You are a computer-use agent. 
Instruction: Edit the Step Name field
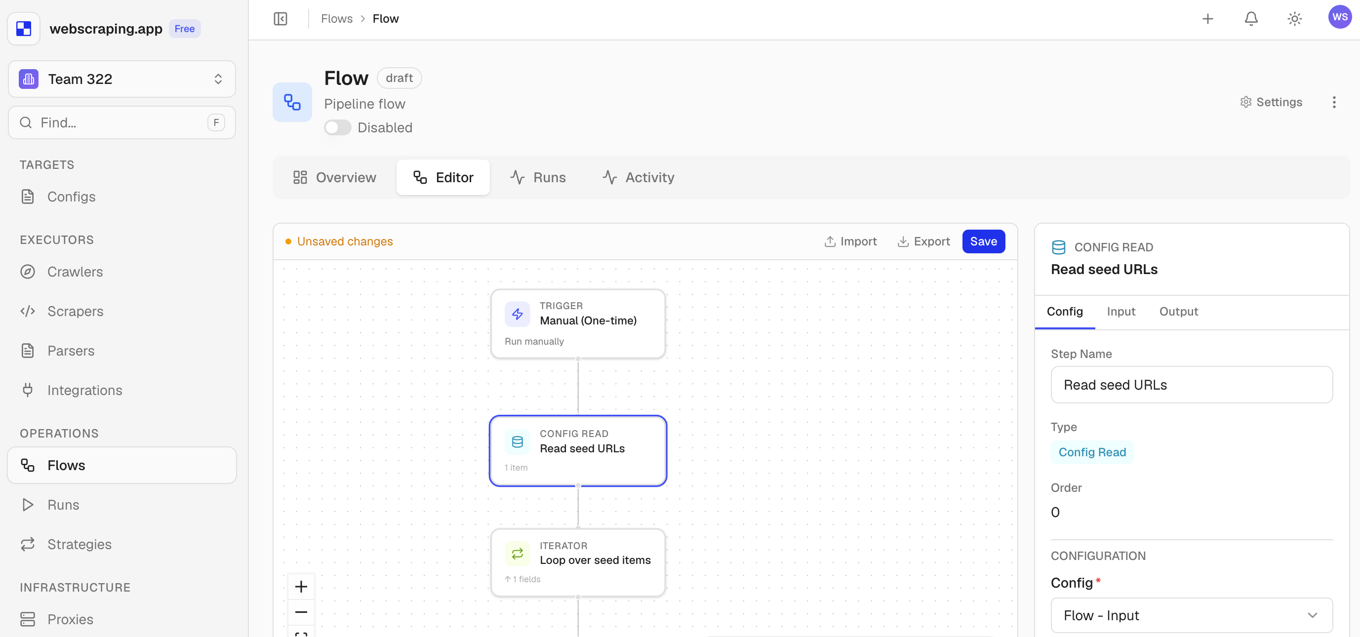[x=1191, y=385]
